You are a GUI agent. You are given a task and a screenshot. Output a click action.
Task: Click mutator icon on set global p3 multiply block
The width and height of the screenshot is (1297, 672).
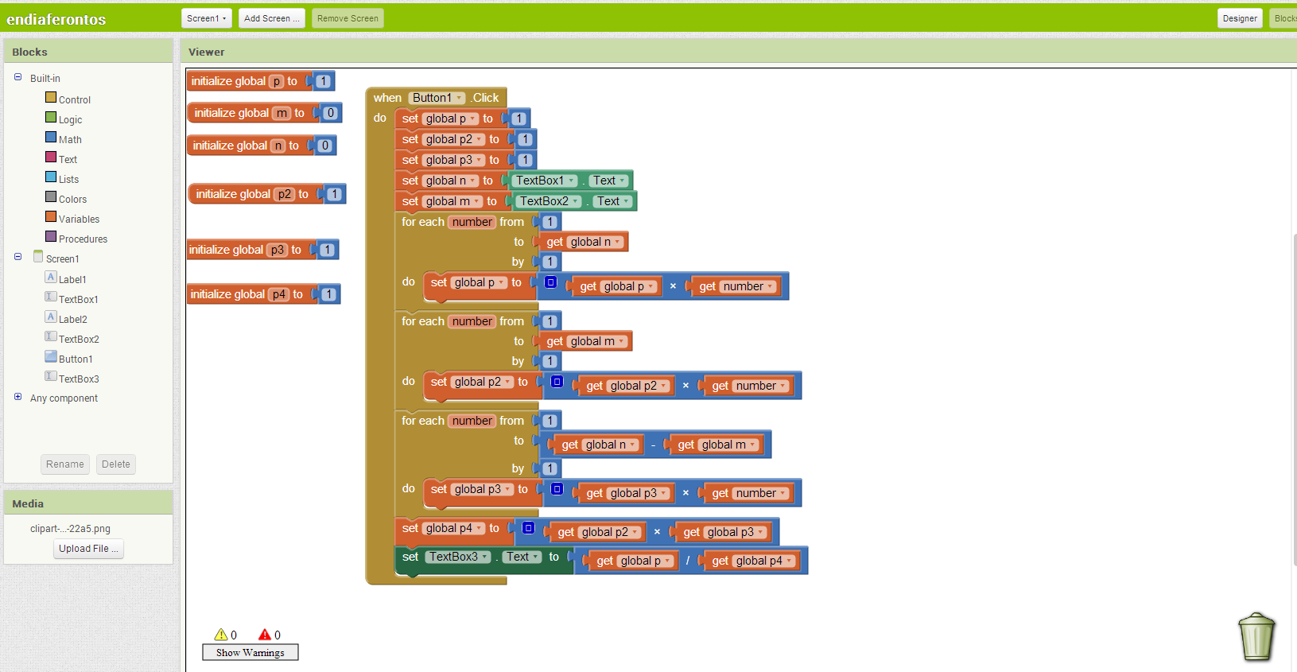click(557, 488)
